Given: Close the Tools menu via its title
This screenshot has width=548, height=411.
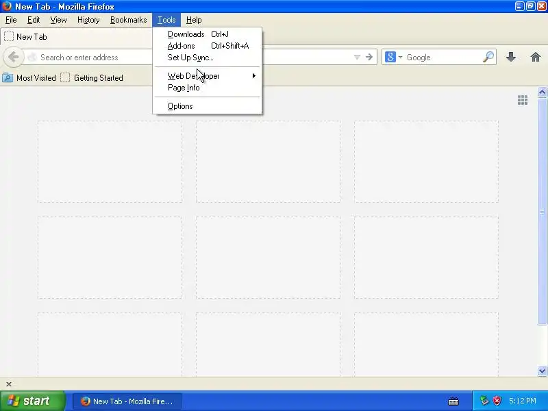Looking at the screenshot, I should click(x=166, y=20).
